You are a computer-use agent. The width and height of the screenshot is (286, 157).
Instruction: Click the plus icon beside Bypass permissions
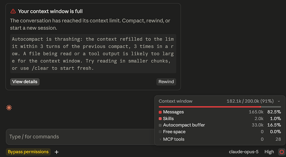coord(56,152)
